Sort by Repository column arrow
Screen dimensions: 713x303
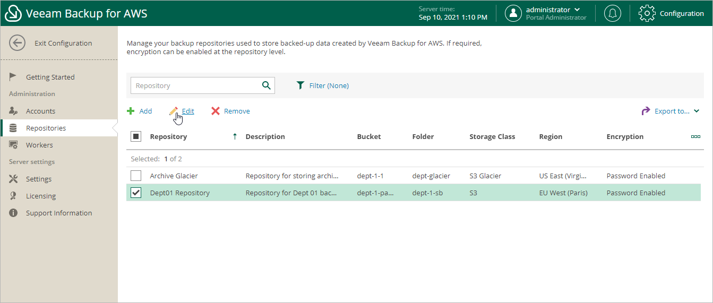[x=235, y=136]
